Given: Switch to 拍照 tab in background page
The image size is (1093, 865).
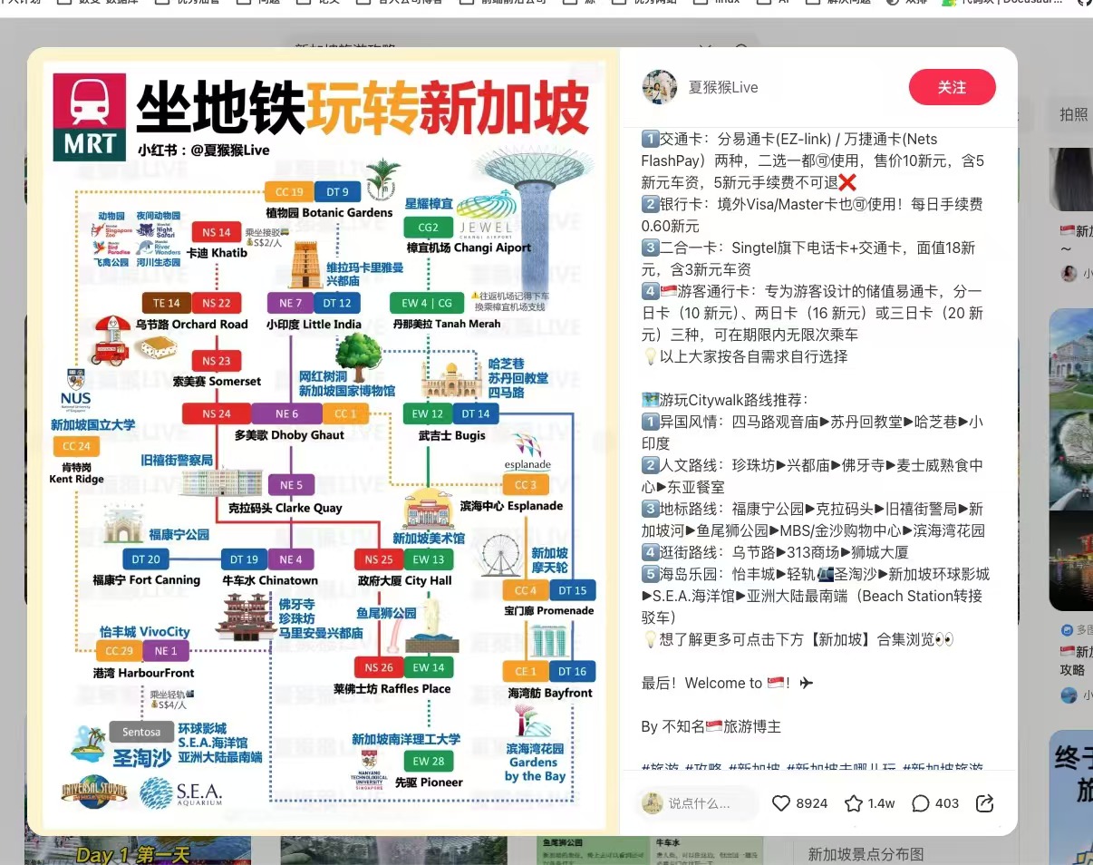Looking at the screenshot, I should (1073, 114).
